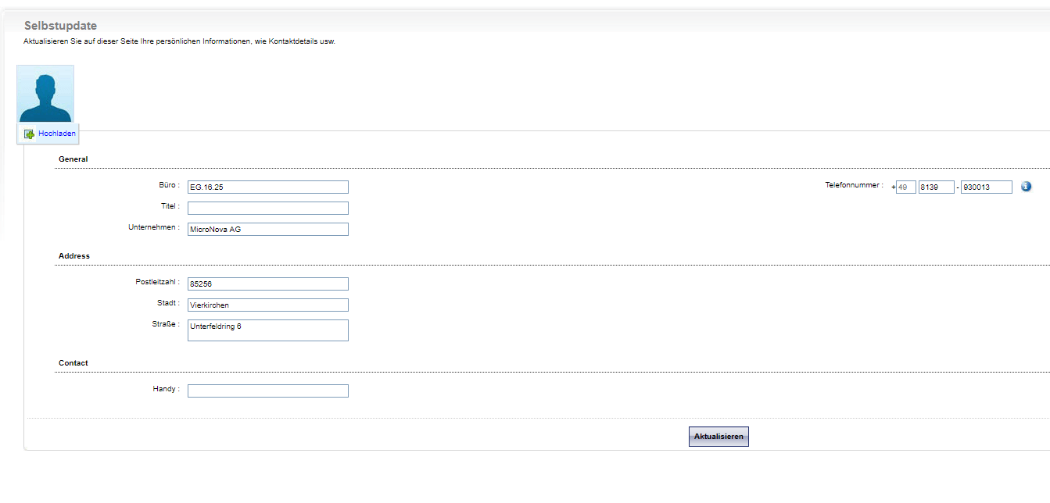Click the Telefonnummer label

click(x=854, y=185)
